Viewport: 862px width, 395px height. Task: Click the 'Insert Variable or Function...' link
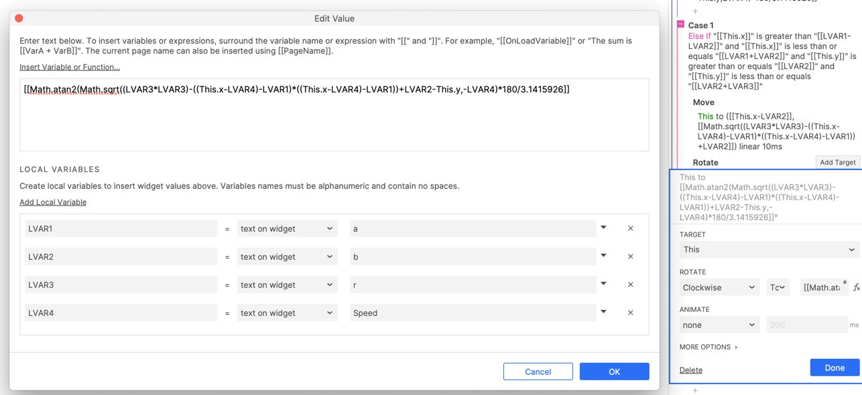point(70,67)
